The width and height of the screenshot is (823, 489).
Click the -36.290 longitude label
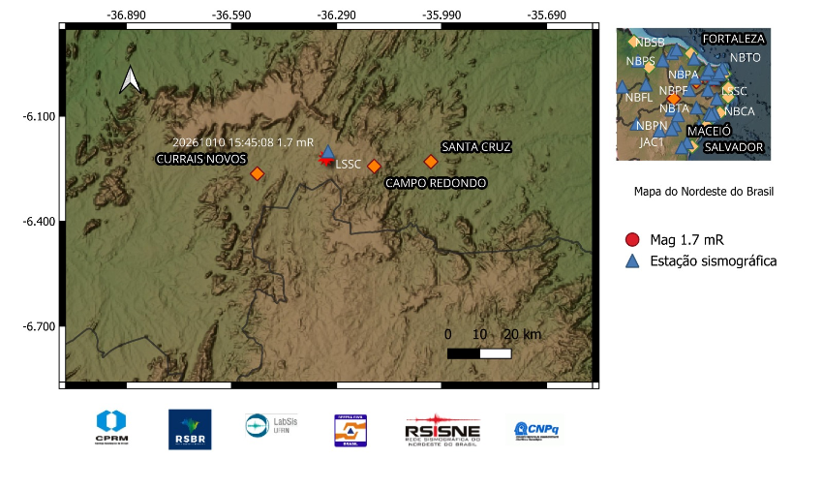pyautogui.click(x=336, y=15)
